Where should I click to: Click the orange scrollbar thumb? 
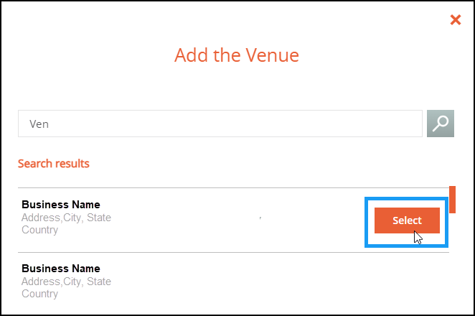tap(452, 200)
